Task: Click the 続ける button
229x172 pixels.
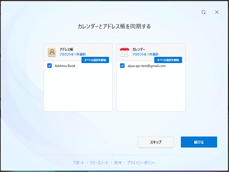Action: [199, 142]
